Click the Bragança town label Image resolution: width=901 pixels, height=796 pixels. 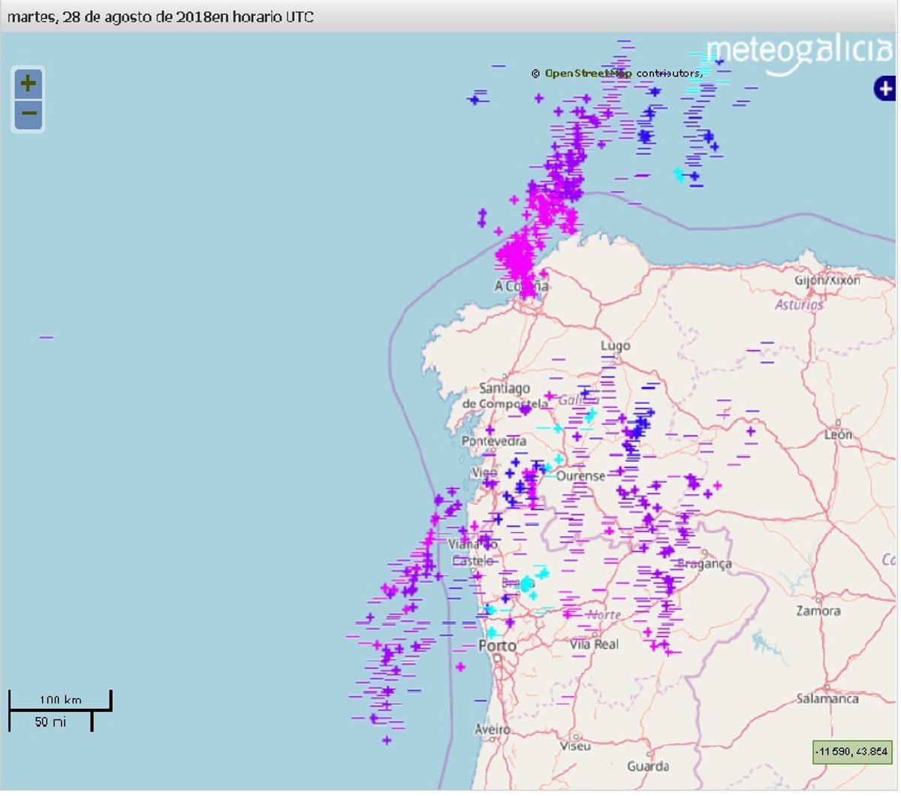704,564
